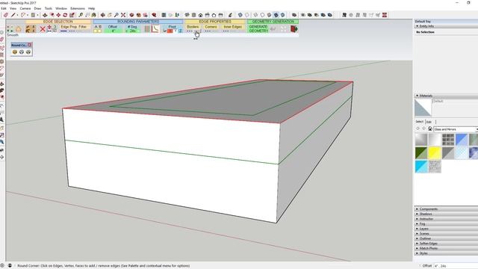Screen dimensions: 478x269
Task: Click the Offset value button
Action: 113,28
